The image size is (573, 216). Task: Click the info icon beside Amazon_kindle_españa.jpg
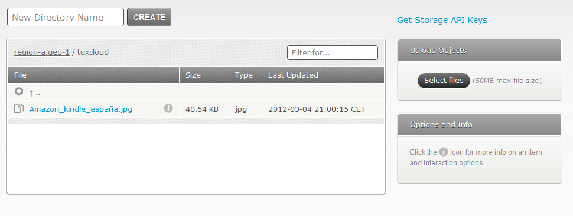168,108
